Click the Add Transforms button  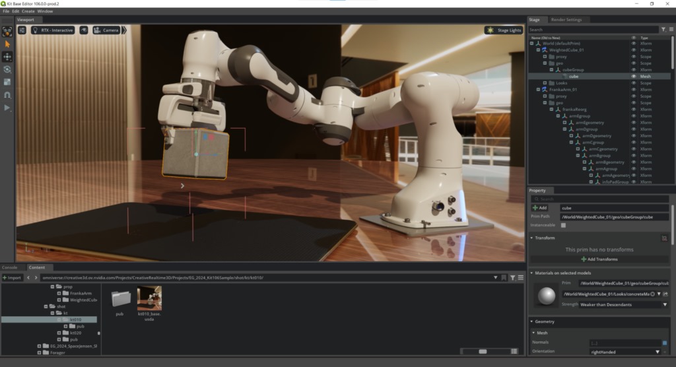tap(599, 259)
